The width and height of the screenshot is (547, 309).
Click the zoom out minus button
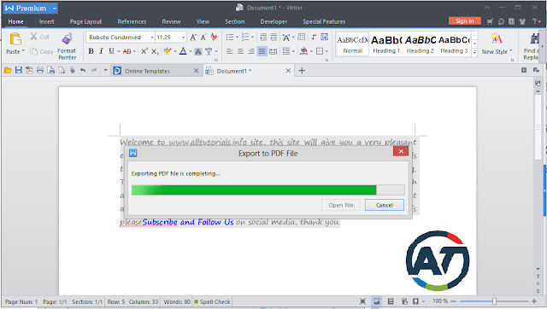(454, 301)
